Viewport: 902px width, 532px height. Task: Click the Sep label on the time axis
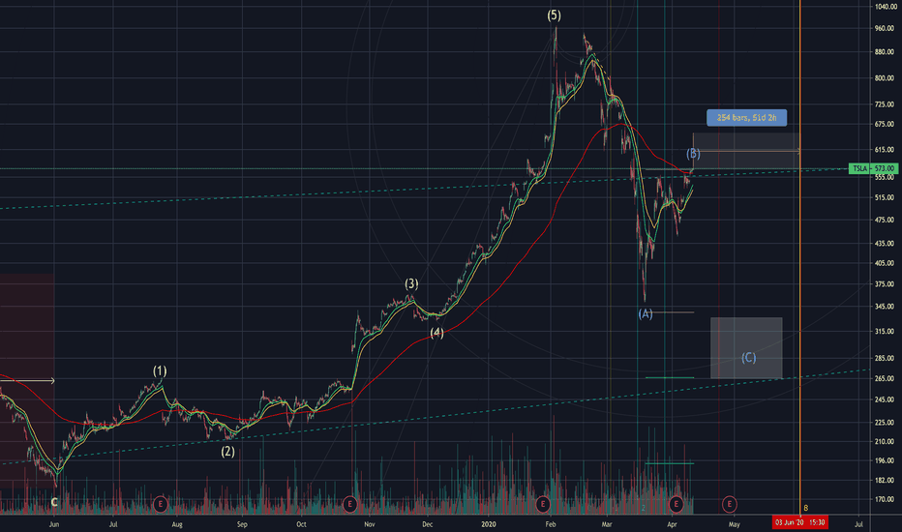[x=242, y=524]
